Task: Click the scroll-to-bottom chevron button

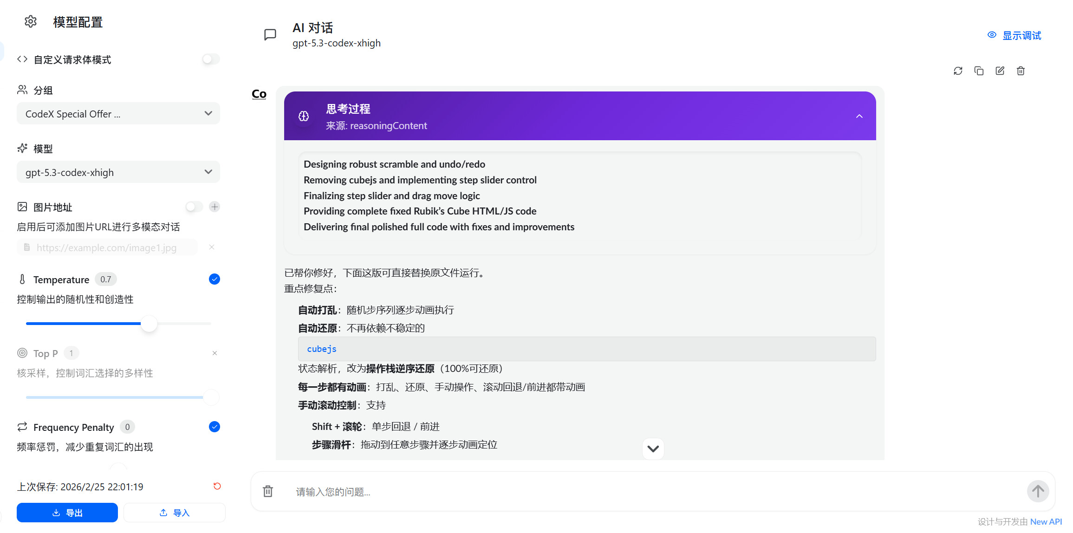Action: pyautogui.click(x=653, y=448)
